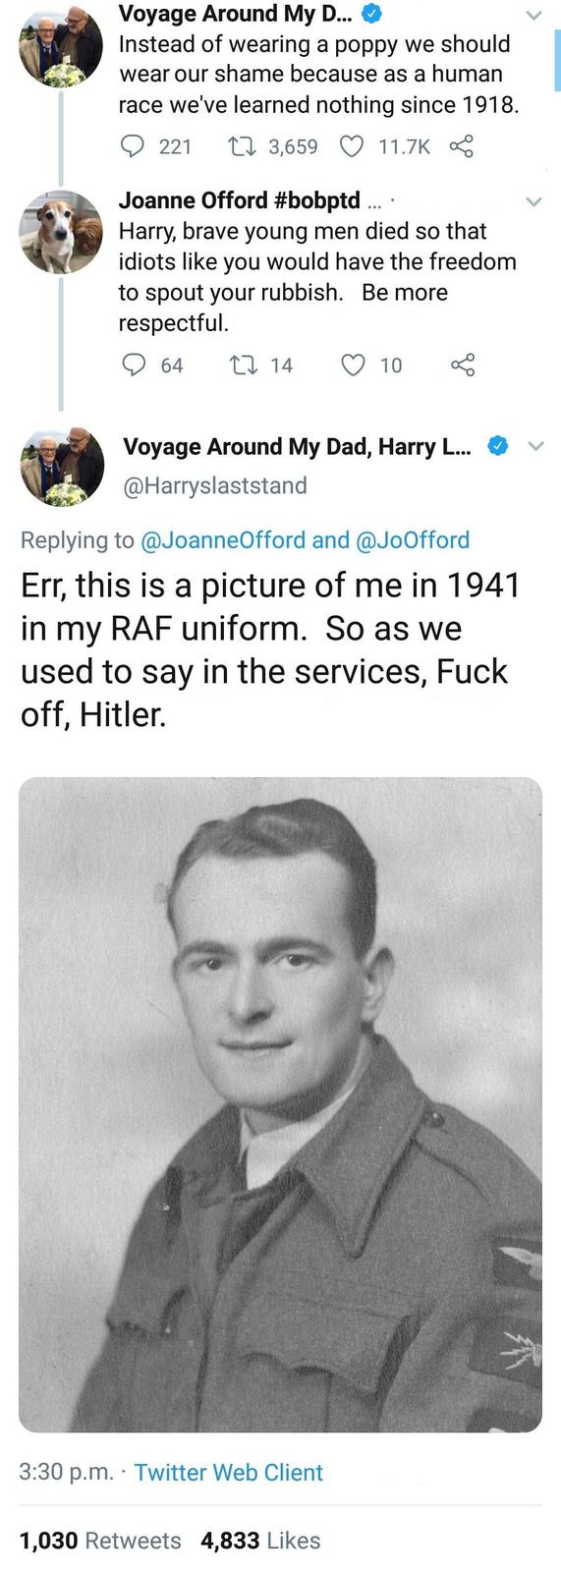
Task: Open dropdown chevron on Joanne's tweet
Action: tap(533, 201)
